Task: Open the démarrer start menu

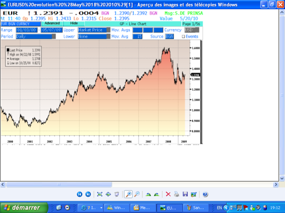Action: click(24, 208)
